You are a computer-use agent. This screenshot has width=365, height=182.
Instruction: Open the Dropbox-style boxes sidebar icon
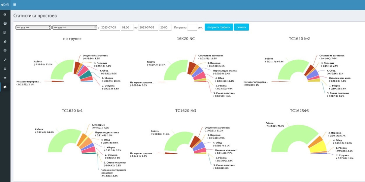tap(5, 69)
